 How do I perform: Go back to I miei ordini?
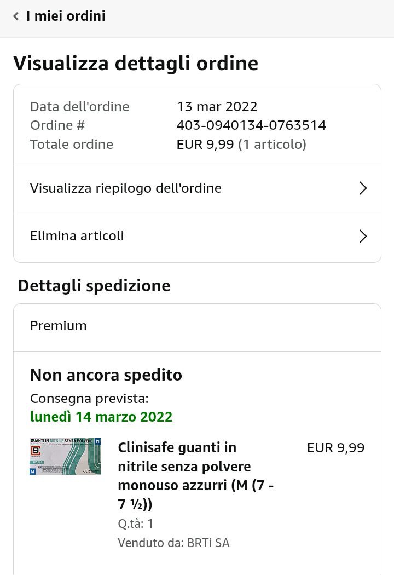[66, 16]
